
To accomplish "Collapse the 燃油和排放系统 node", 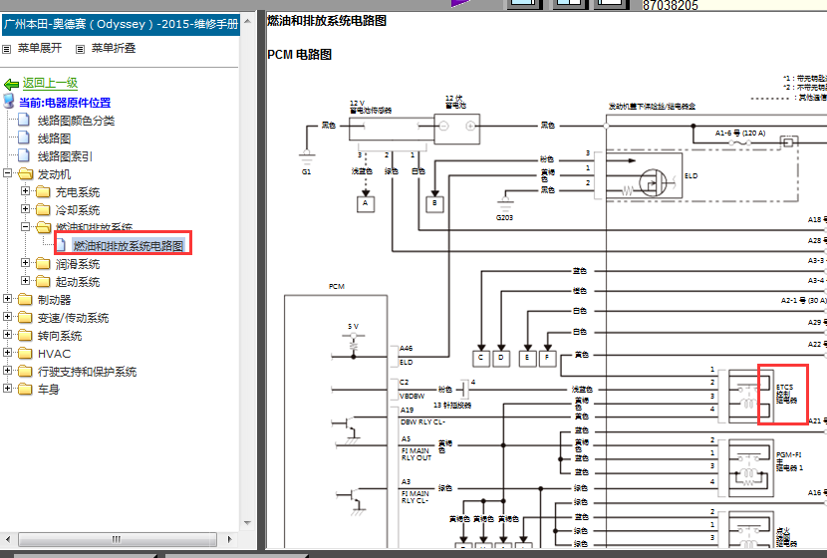I will coord(25,227).
